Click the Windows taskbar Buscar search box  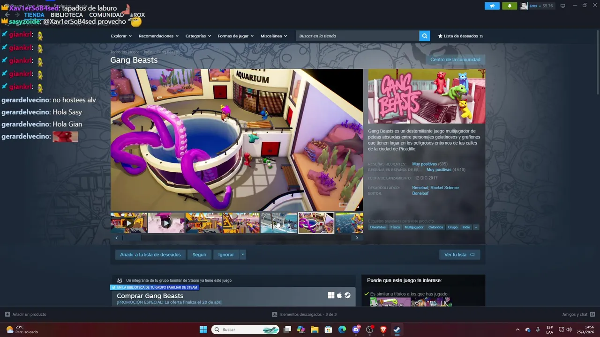246,330
